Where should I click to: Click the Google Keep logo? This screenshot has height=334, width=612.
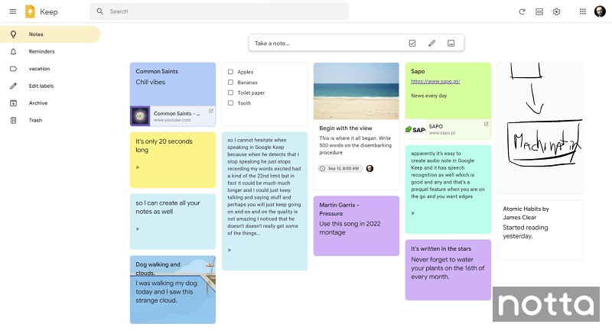click(x=30, y=11)
